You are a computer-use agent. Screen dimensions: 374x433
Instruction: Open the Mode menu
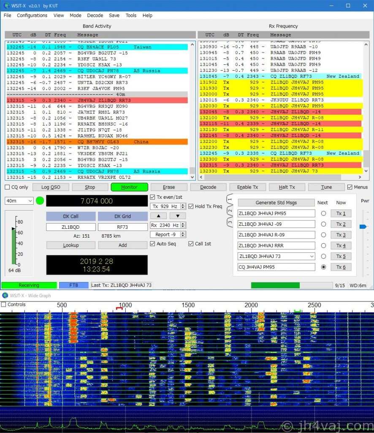tap(76, 16)
